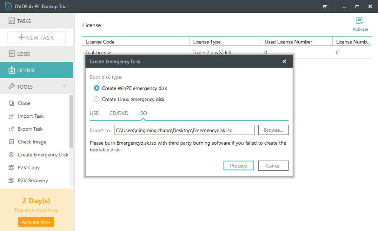Click the Export to path field
The height and width of the screenshot is (231, 378).
[x=184, y=130]
